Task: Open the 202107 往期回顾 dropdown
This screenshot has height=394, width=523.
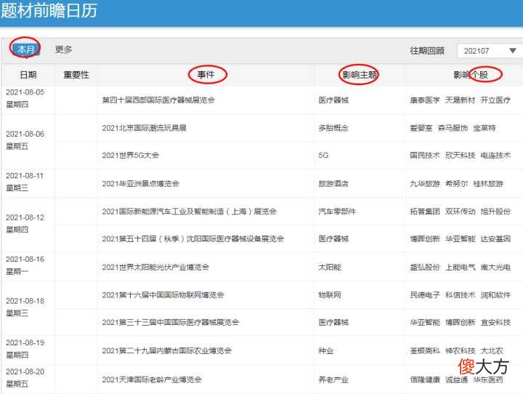Action: (x=490, y=51)
